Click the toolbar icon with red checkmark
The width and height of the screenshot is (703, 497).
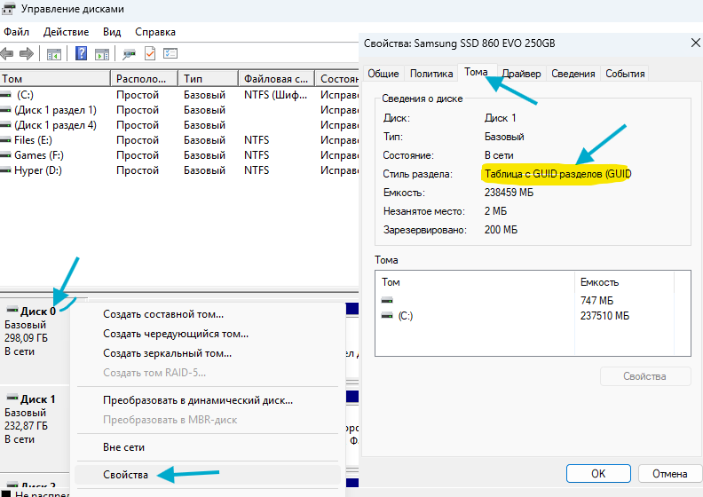150,53
